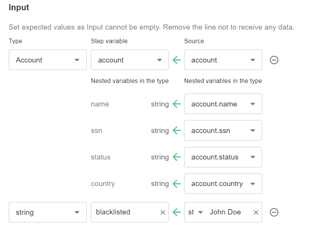Open the Account type dropdown
Screen dimensions: 322x225
(x=48, y=60)
